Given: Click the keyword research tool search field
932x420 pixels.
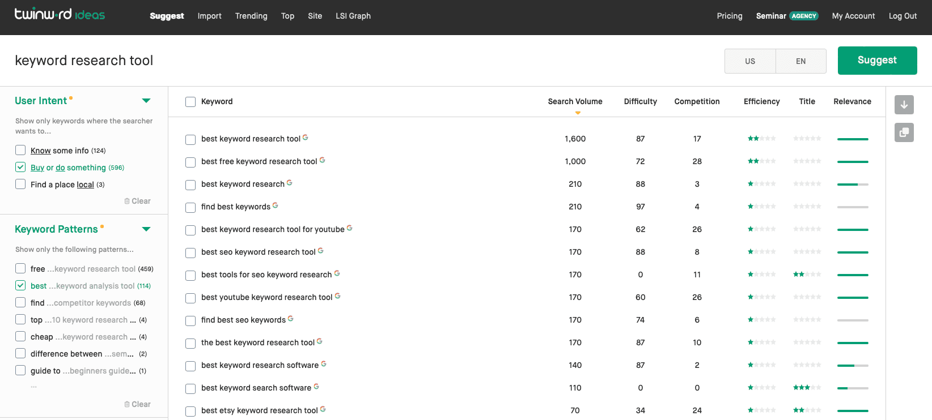Looking at the screenshot, I should [x=363, y=61].
